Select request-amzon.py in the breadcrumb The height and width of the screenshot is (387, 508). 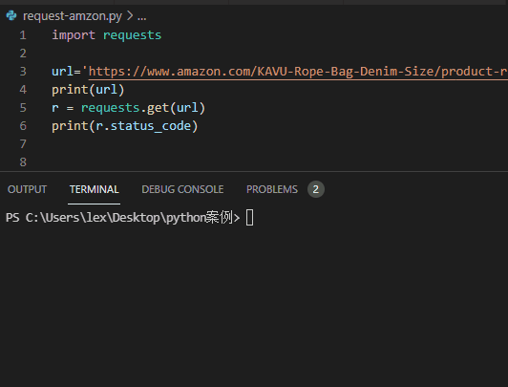(x=73, y=15)
